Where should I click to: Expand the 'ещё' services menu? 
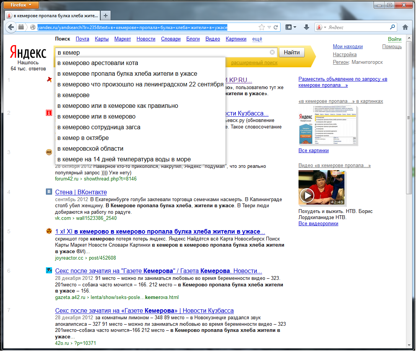[257, 39]
